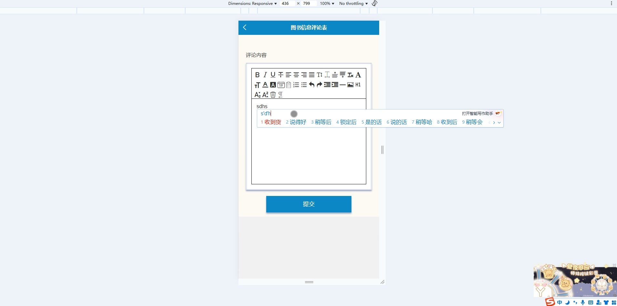The image size is (617, 306).
Task: Apply H1 heading style
Action: pos(358,85)
